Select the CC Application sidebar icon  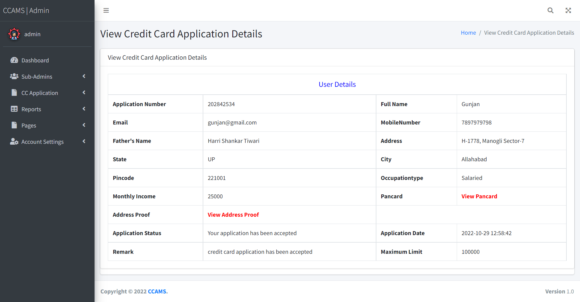click(14, 93)
